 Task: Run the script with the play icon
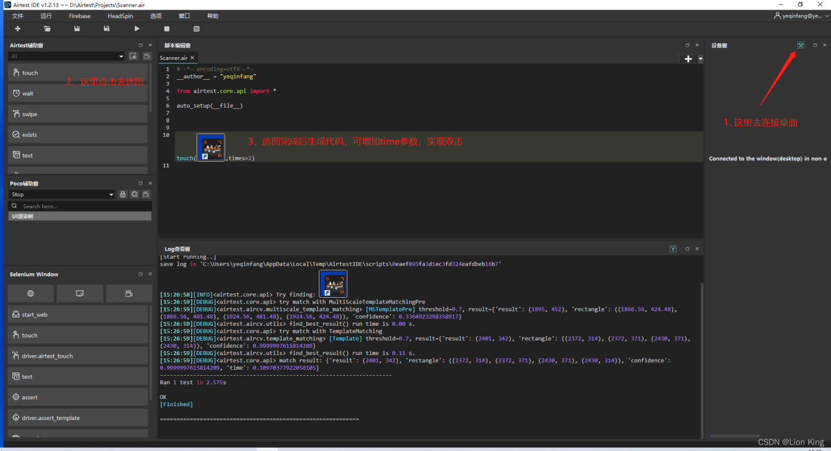point(137,29)
